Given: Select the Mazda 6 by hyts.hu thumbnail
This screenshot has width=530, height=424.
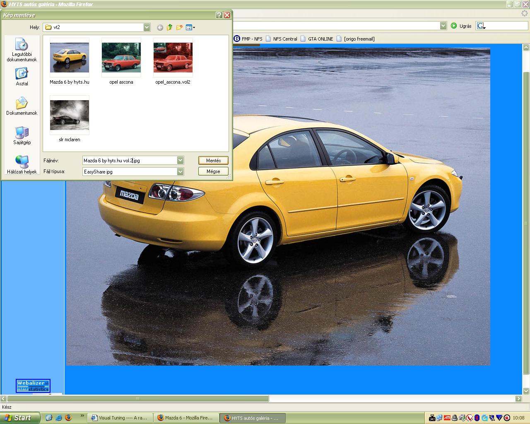Looking at the screenshot, I should 70,61.
